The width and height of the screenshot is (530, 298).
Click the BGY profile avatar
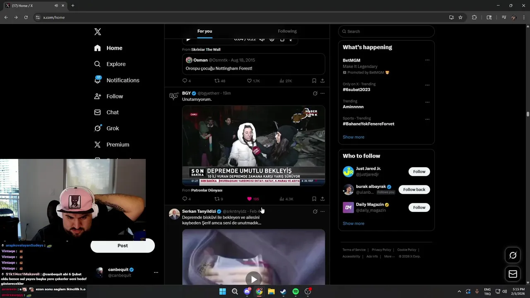point(174,96)
